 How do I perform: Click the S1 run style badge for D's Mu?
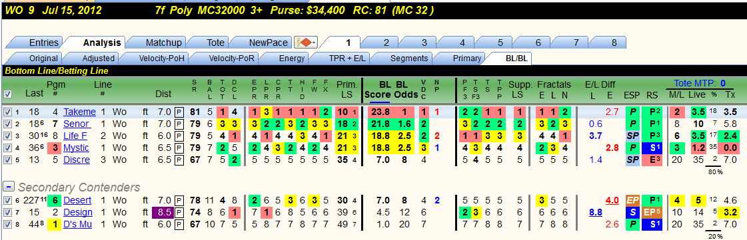(x=652, y=224)
